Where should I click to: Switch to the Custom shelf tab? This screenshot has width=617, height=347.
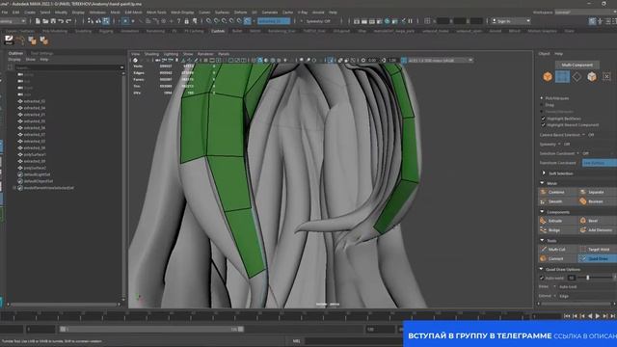218,31
